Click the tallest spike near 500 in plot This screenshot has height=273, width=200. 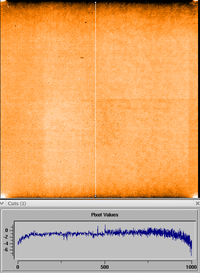(105, 227)
